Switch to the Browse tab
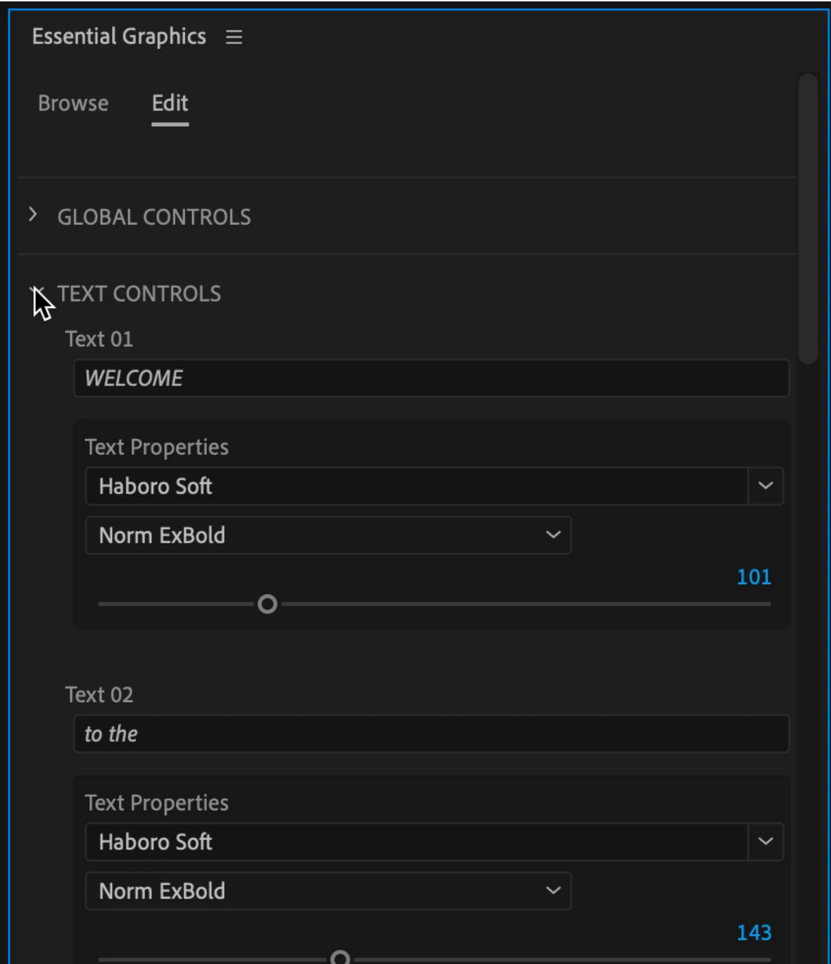The height and width of the screenshot is (964, 831). [74, 104]
